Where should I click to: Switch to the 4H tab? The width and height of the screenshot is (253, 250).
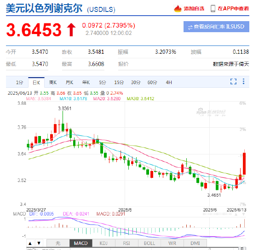tap(169, 83)
